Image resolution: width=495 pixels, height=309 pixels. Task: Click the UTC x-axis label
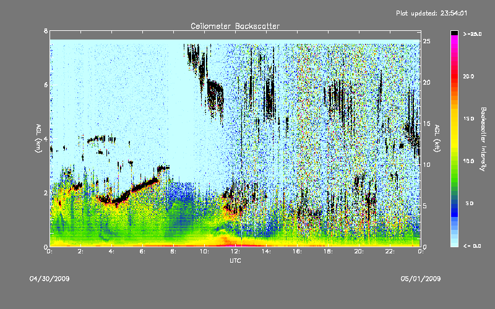235,260
